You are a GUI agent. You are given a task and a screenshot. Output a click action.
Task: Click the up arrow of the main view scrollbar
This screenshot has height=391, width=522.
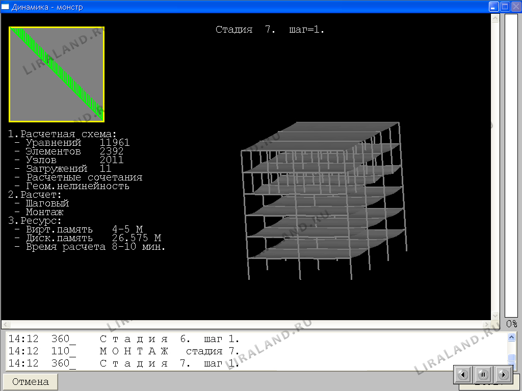494,18
